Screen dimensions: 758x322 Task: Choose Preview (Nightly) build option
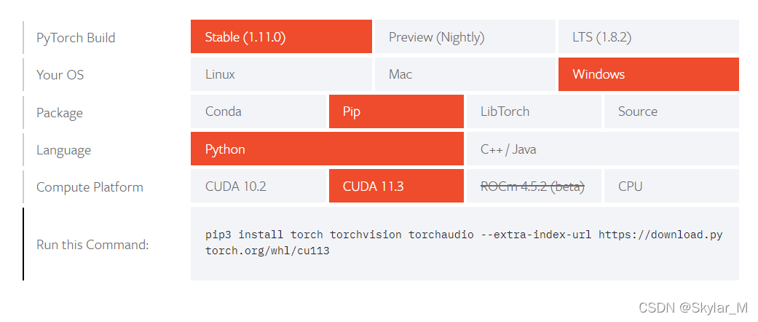pyautogui.click(x=465, y=36)
